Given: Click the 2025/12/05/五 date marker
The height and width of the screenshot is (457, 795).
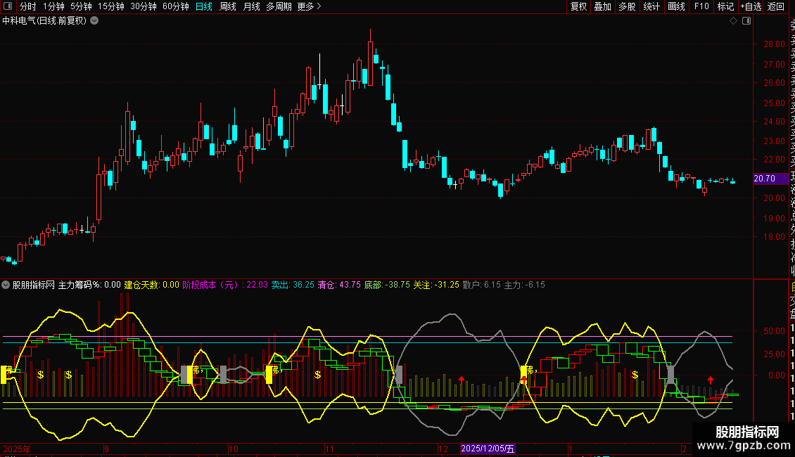Looking at the screenshot, I should [x=488, y=449].
